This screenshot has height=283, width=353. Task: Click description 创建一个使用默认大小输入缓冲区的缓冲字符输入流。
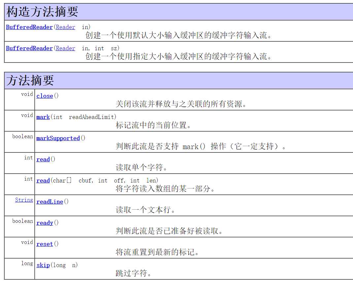pos(179,35)
